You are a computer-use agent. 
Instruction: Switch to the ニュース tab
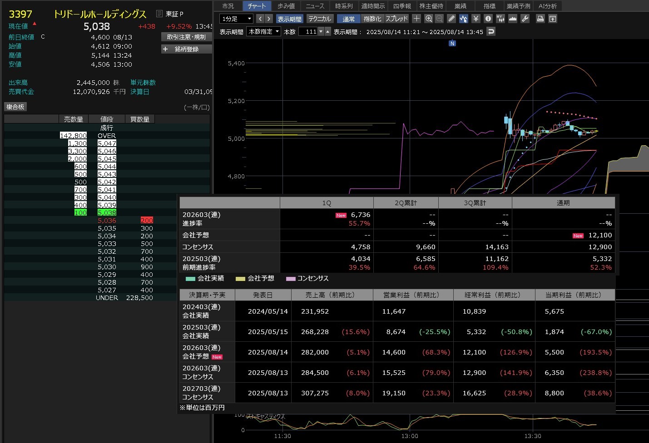click(315, 6)
